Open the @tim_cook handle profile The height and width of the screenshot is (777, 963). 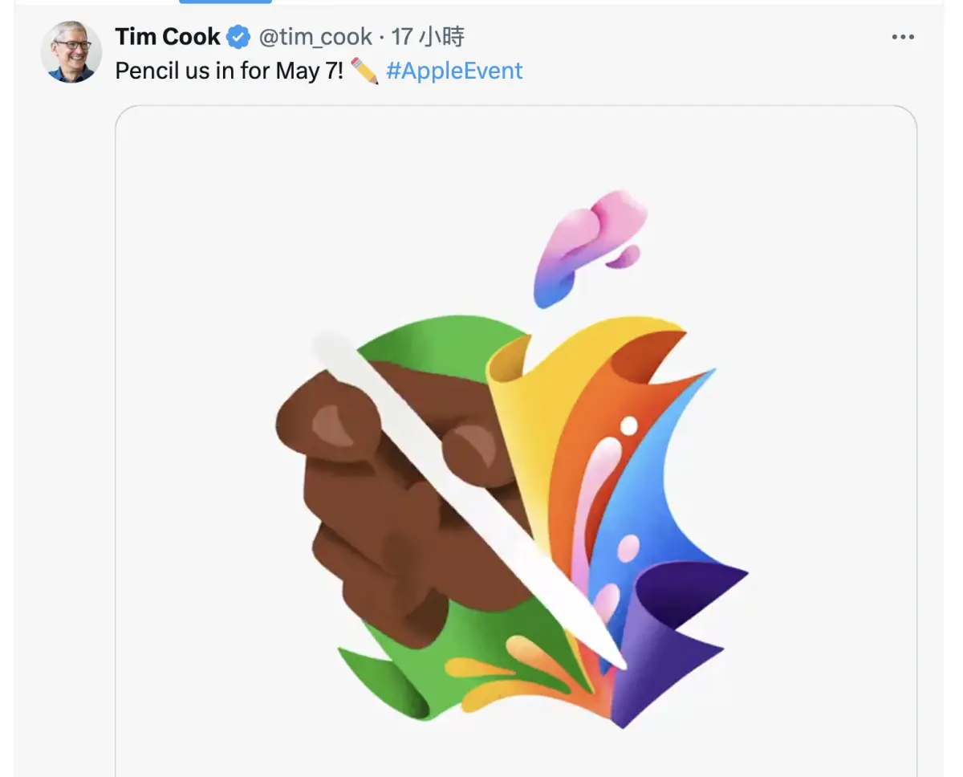(x=315, y=37)
